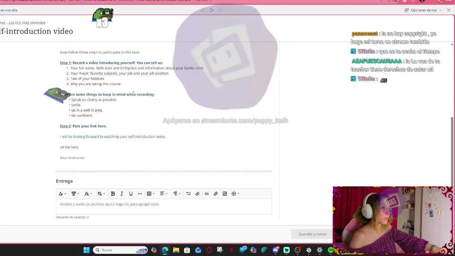This screenshot has height=256, width=455.
Task: Open Discord from the taskbar
Action: (x=275, y=250)
